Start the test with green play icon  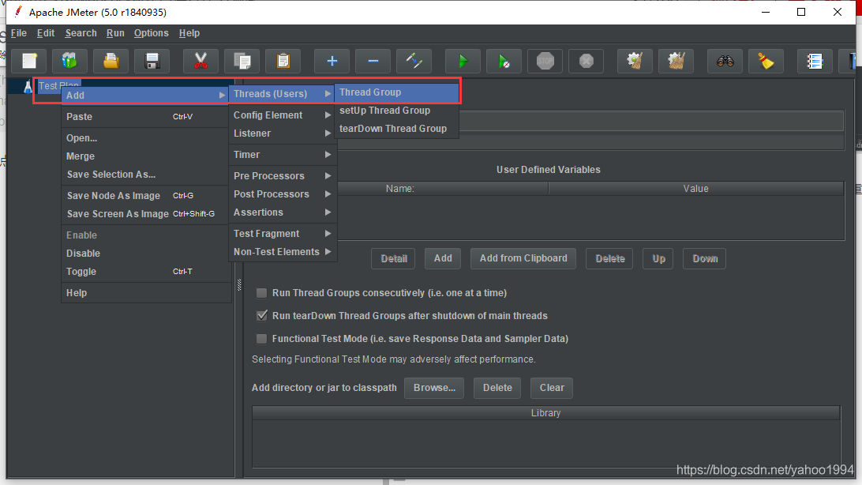pos(463,61)
